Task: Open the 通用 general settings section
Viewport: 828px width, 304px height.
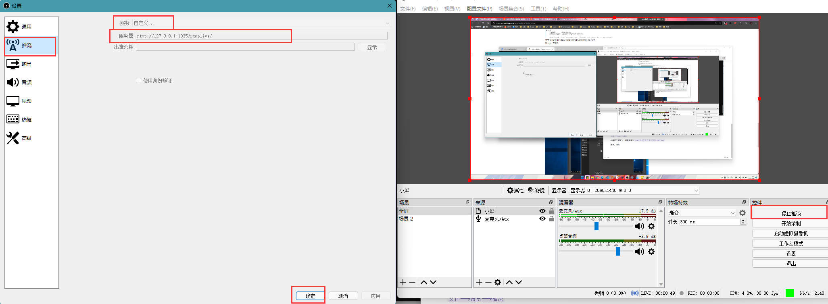Action: click(x=31, y=27)
